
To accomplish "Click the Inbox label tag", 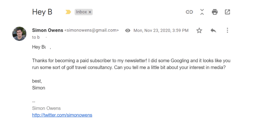I will click(x=81, y=12).
